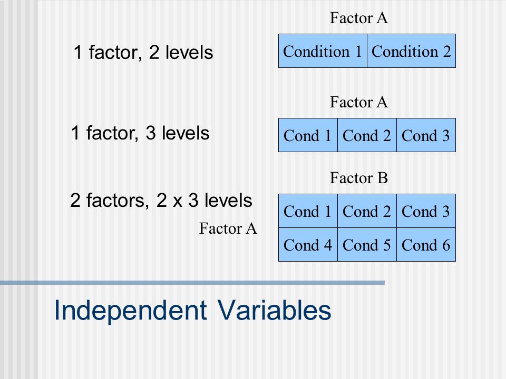Click the Cond 5 cell
This screenshot has width=506, height=379.
coord(367,245)
